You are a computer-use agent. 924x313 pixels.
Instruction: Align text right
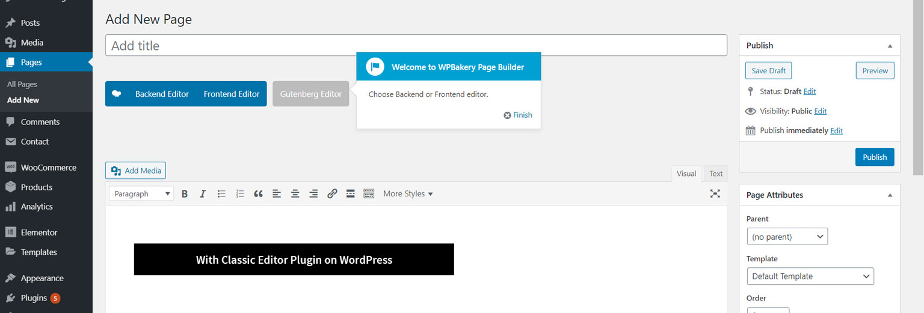pyautogui.click(x=313, y=193)
